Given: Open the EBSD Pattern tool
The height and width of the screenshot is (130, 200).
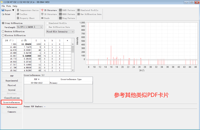Looking at the screenshot, I should coord(60,14).
